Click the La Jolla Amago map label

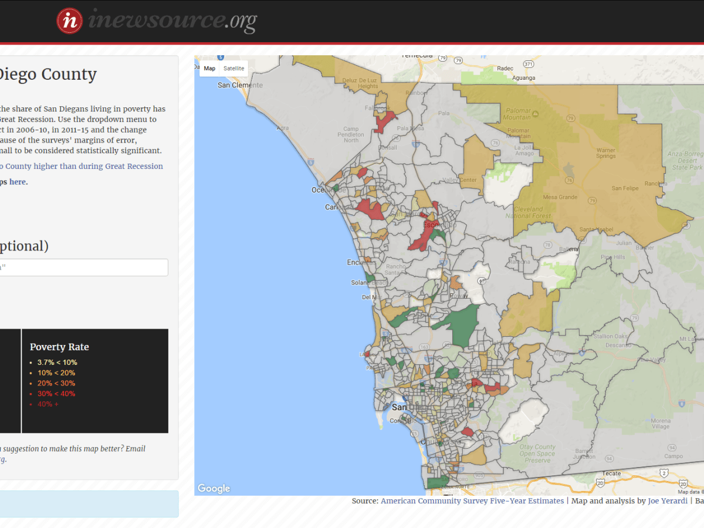pyautogui.click(x=524, y=150)
